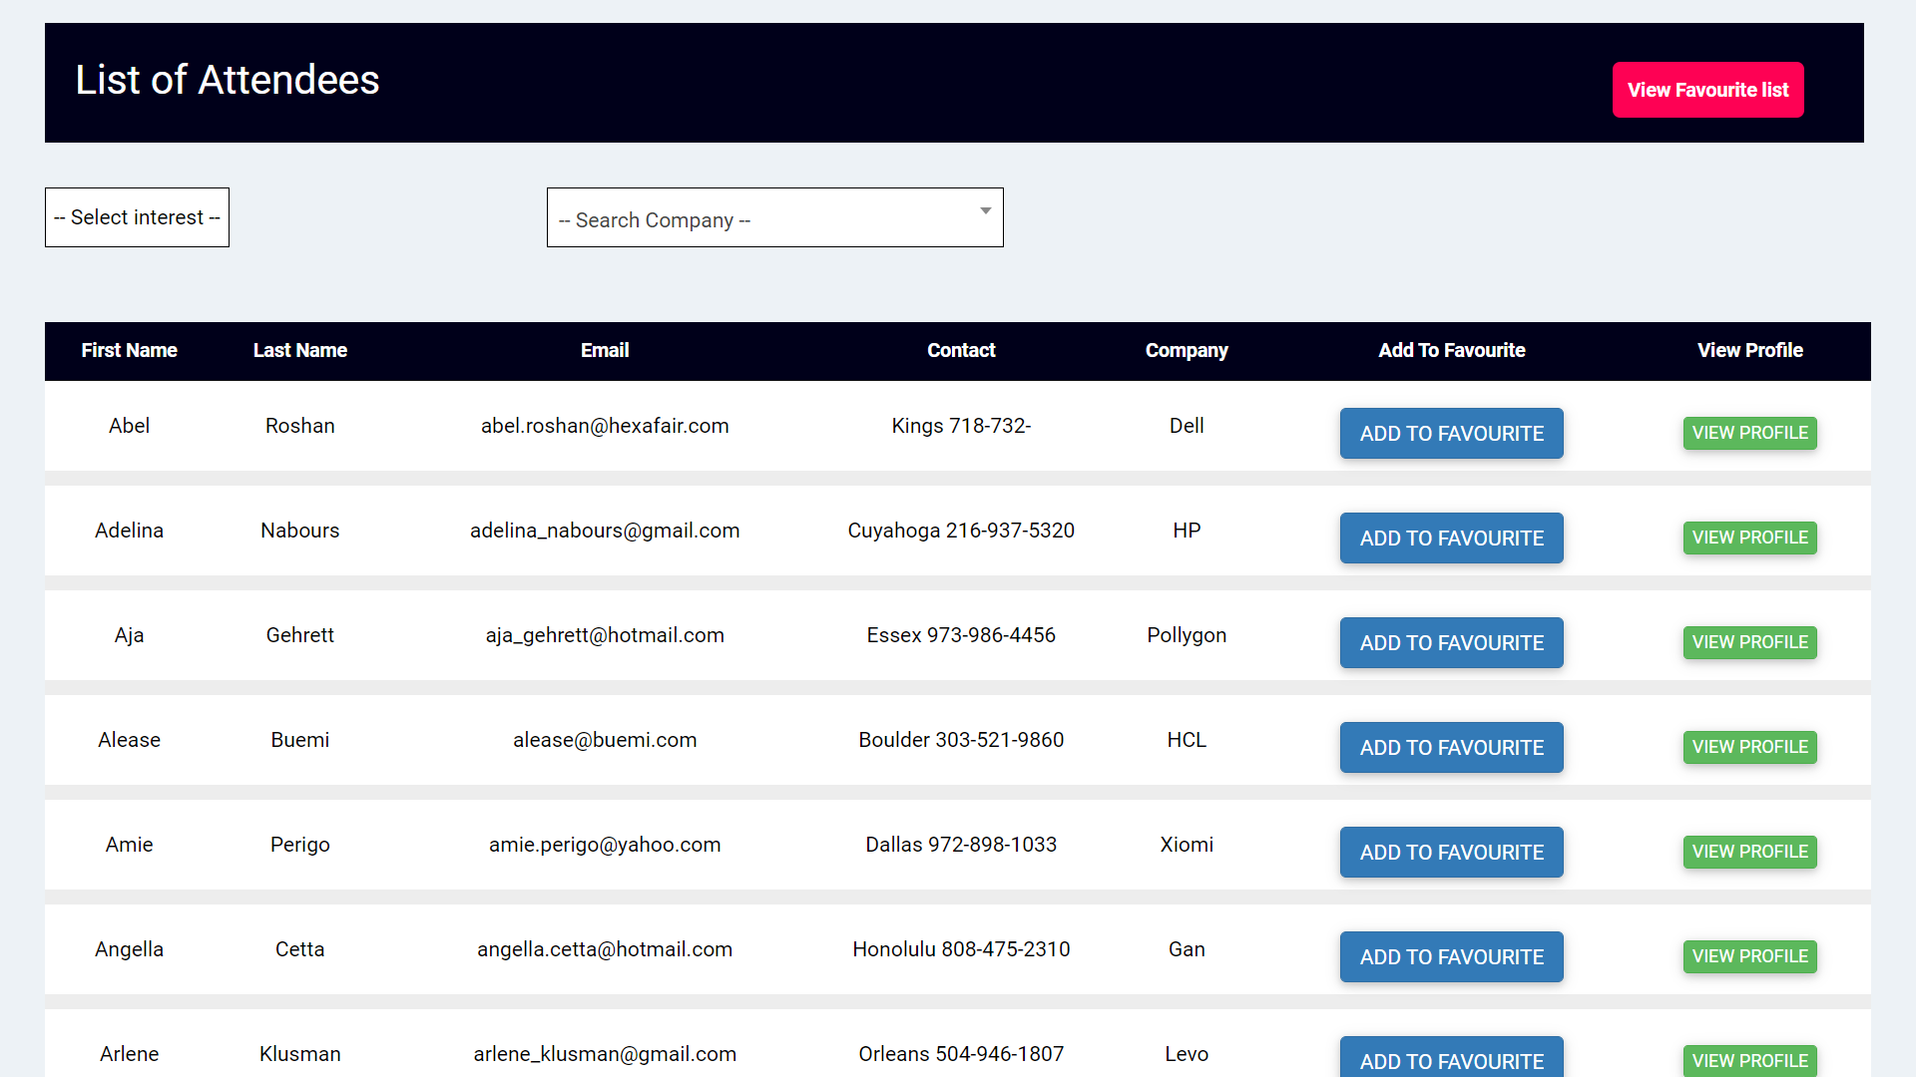Add Arlene Klusman to favourites
The image size is (1916, 1077).
tap(1451, 1061)
